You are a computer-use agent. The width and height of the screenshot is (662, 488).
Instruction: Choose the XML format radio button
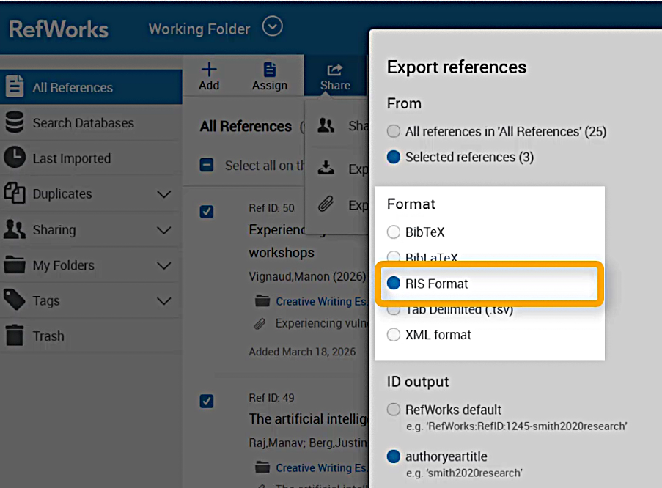[394, 335]
